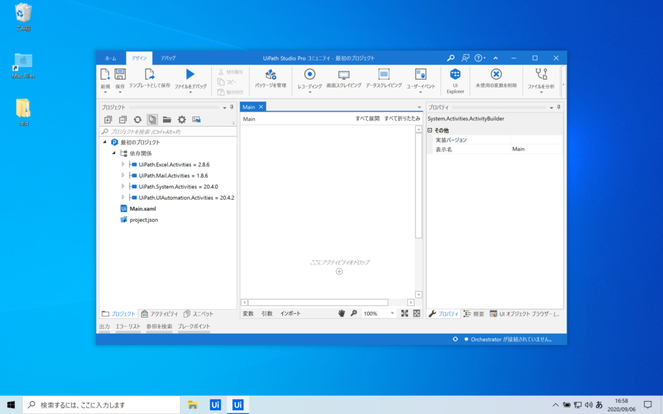The height and width of the screenshot is (414, 663).
Task: Open the エラー リスト panel
Action: (128, 327)
